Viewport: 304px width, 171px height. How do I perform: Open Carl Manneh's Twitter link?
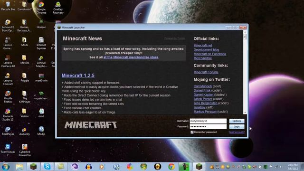click(x=203, y=86)
